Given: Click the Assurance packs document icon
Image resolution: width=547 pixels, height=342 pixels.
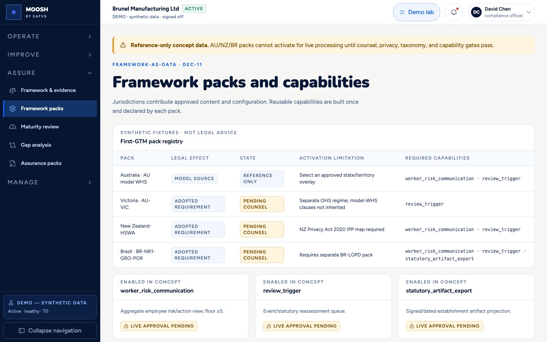Looking at the screenshot, I should point(13,163).
